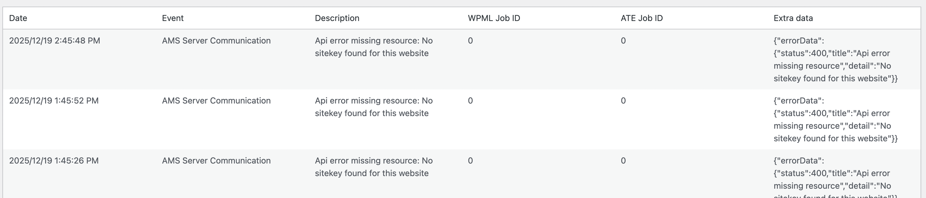Click AMS Server Communication in 1:45:52 PM row
The height and width of the screenshot is (198, 926).
pyautogui.click(x=216, y=100)
